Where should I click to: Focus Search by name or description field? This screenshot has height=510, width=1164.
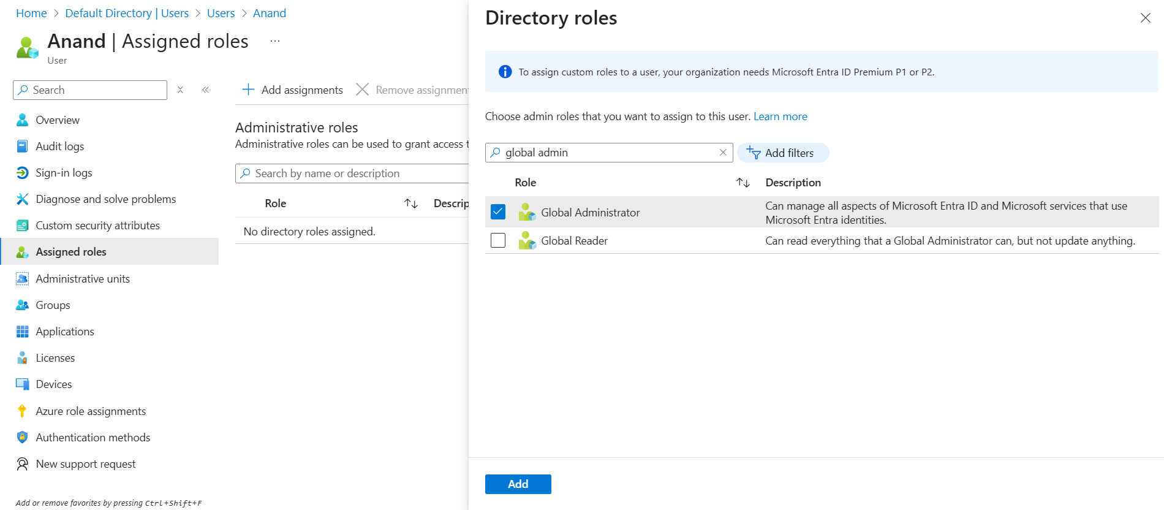click(352, 173)
